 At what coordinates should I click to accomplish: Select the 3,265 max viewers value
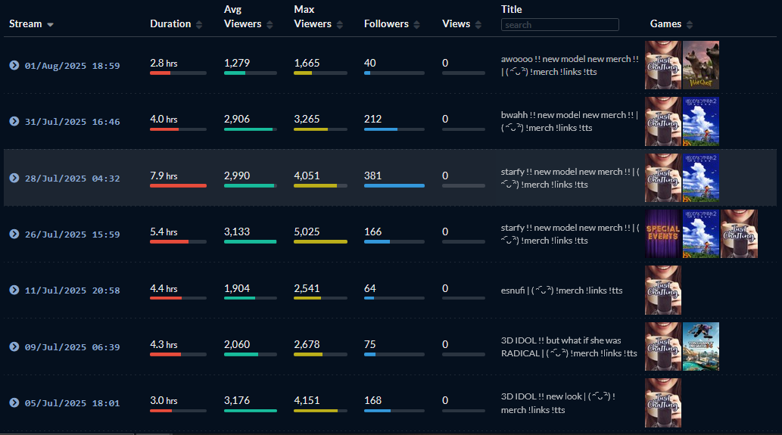point(307,119)
